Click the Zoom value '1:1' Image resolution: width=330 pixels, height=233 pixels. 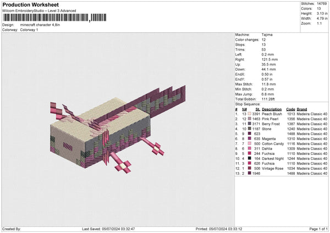tap(319, 23)
